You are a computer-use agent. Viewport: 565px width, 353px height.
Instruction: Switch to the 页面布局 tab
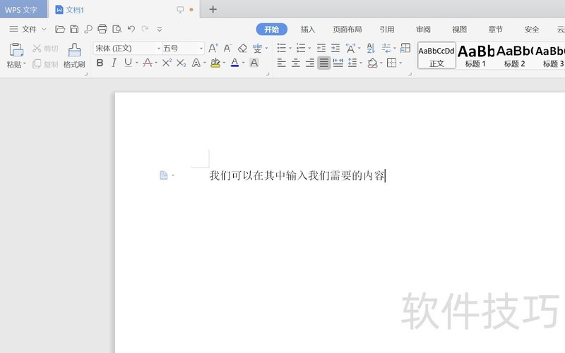click(x=347, y=29)
